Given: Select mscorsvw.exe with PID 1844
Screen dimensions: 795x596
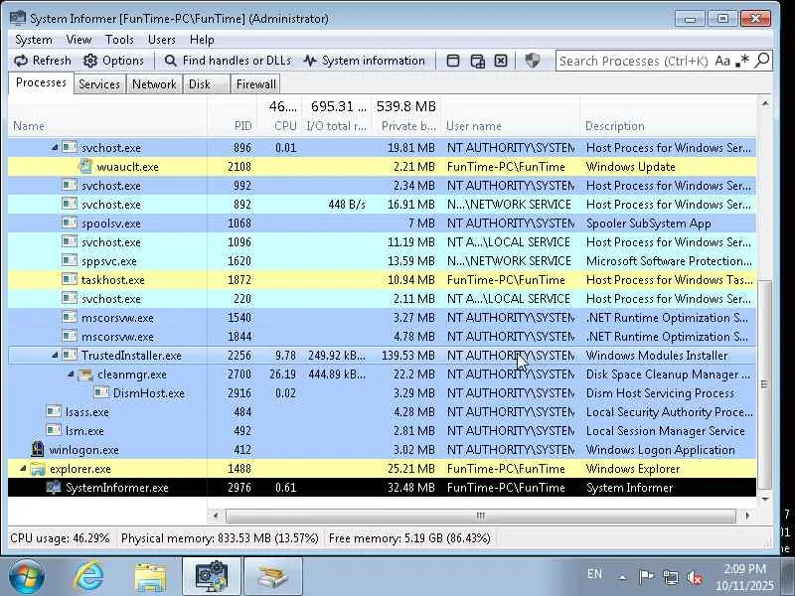Looking at the screenshot, I should [382, 337].
